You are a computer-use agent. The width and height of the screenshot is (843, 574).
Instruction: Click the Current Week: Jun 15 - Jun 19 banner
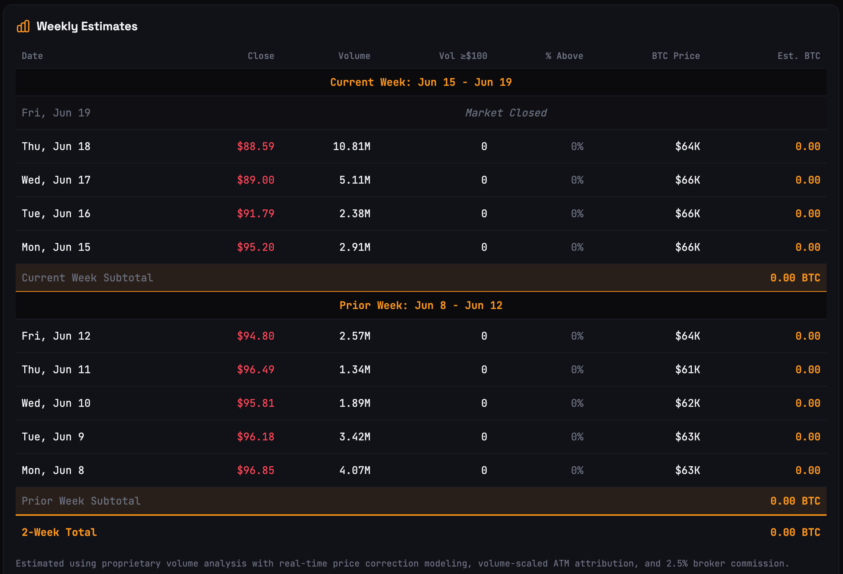tap(421, 82)
